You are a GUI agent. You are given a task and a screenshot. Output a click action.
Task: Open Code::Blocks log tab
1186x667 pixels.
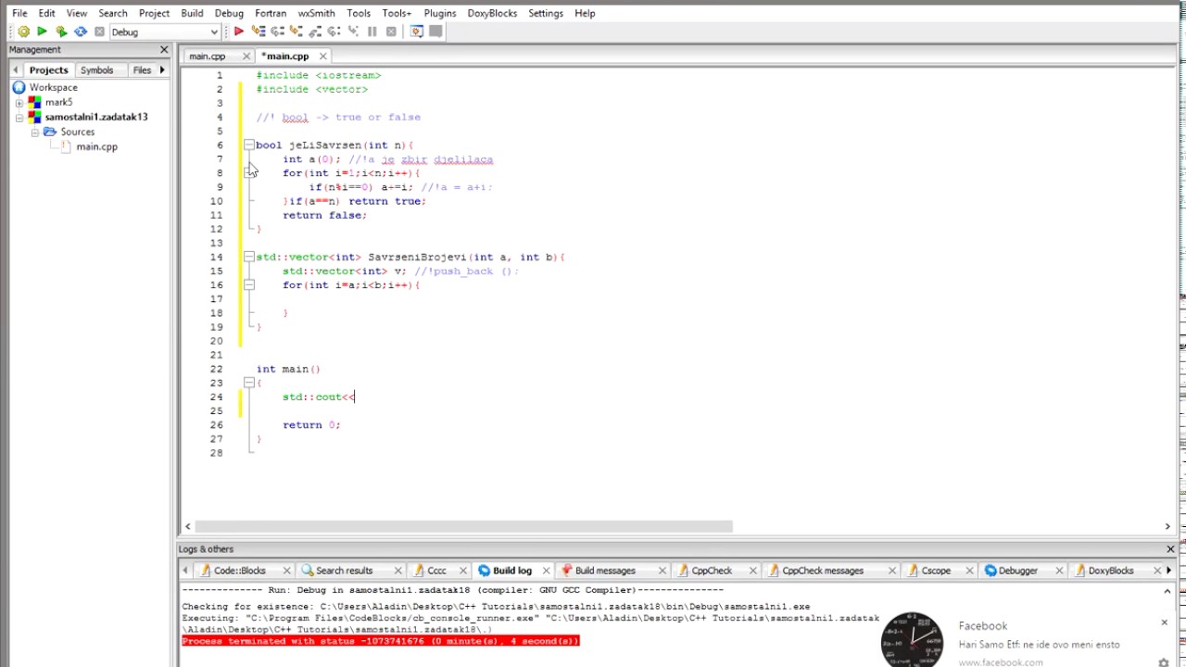point(239,571)
